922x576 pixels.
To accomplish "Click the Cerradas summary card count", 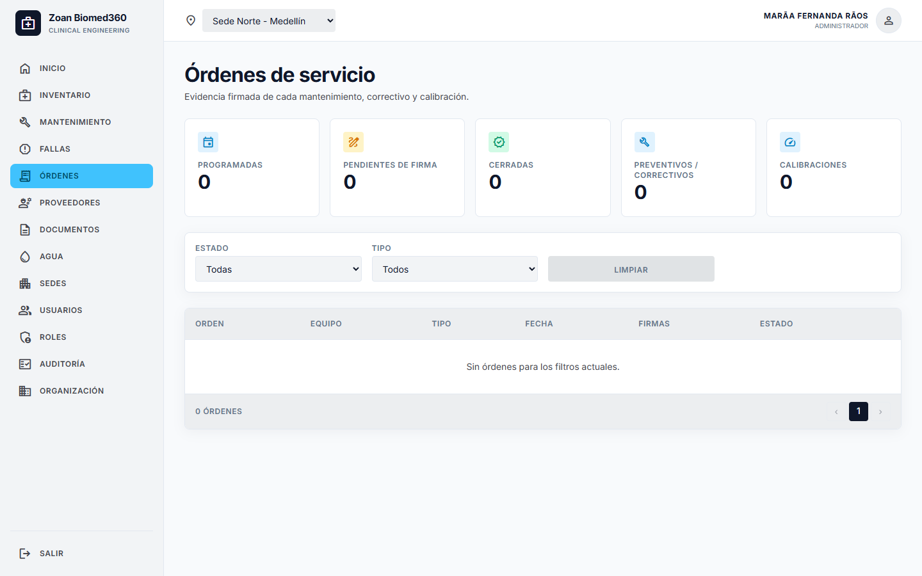I will (495, 182).
